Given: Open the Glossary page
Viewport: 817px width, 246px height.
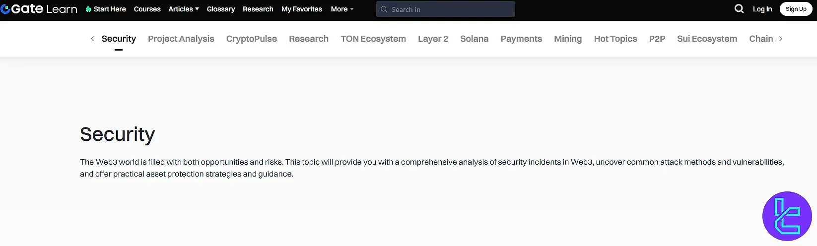Looking at the screenshot, I should coord(220,9).
